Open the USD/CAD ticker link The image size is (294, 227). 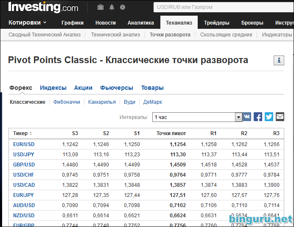point(24,185)
